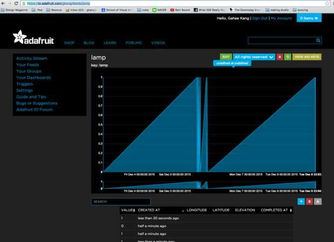Open the Design Magazine bookmark folder
This screenshot has width=334, height=242.
pos(14,10)
